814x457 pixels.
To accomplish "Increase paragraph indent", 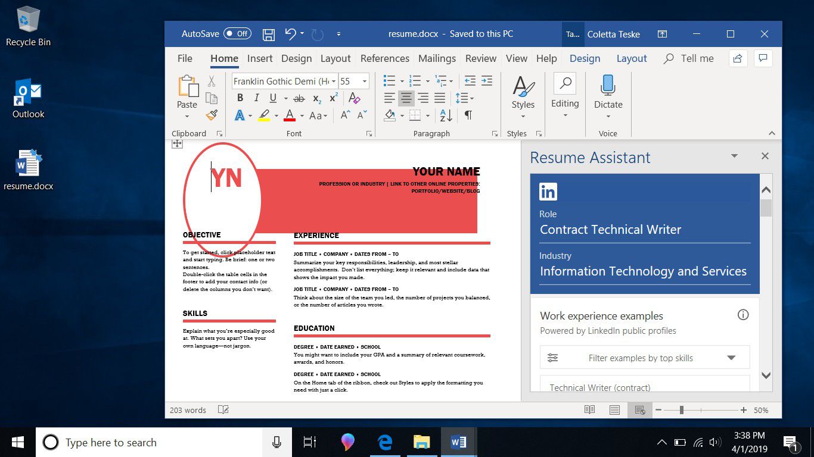I will (487, 81).
